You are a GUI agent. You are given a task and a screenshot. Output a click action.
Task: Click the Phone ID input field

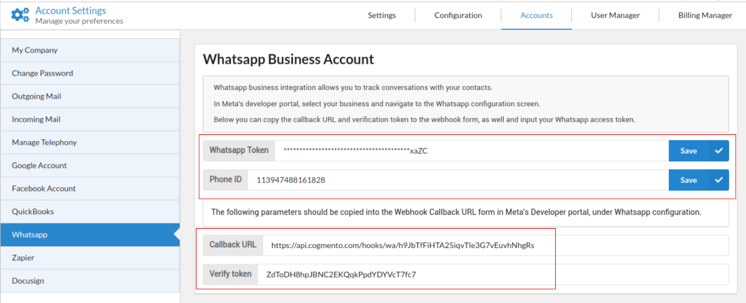pyautogui.click(x=457, y=180)
